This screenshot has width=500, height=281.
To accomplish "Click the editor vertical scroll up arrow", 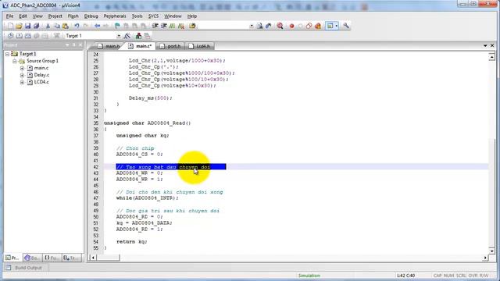I will point(491,57).
